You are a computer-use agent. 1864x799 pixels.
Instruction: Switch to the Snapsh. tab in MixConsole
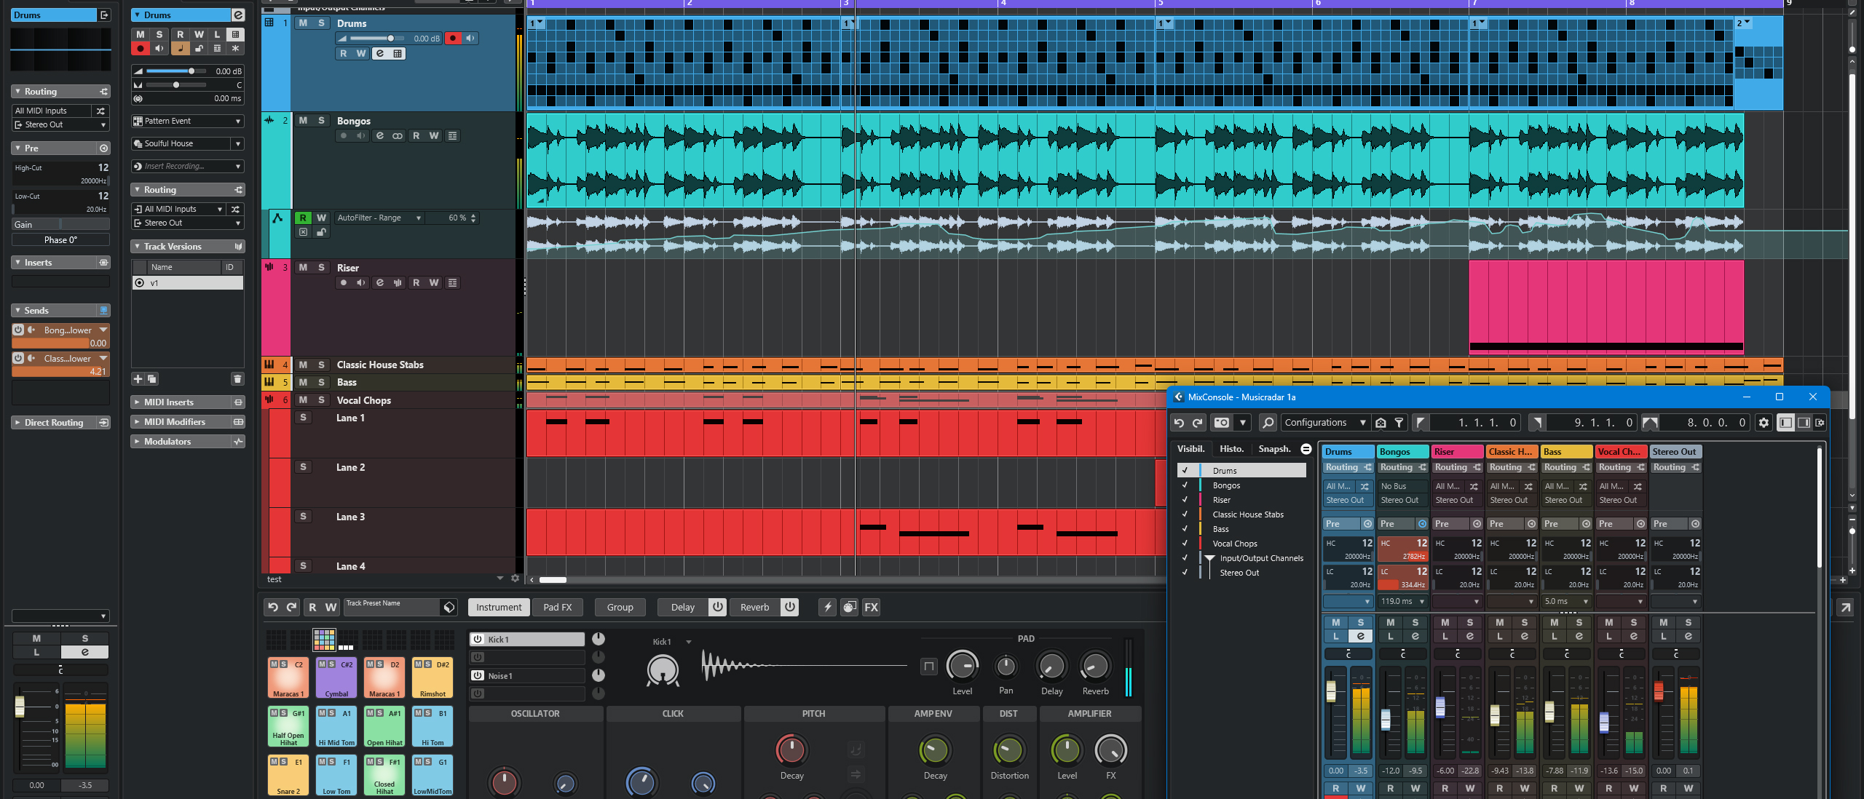[x=1274, y=448]
